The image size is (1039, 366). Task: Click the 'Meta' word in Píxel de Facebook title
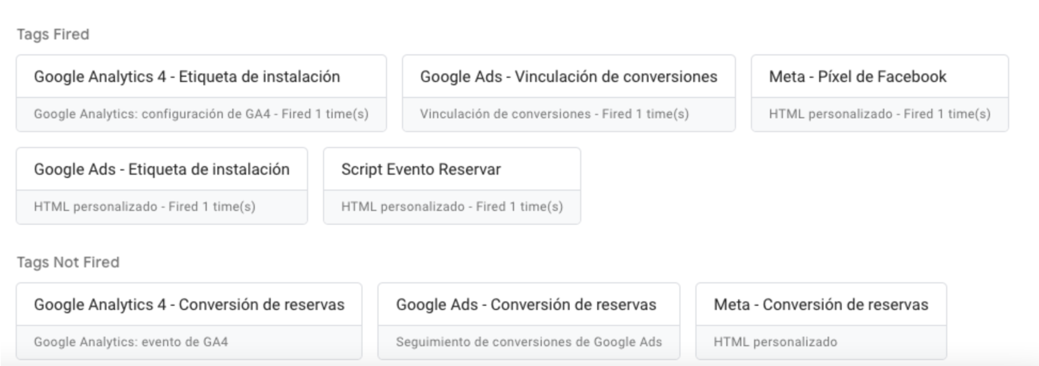pos(787,76)
